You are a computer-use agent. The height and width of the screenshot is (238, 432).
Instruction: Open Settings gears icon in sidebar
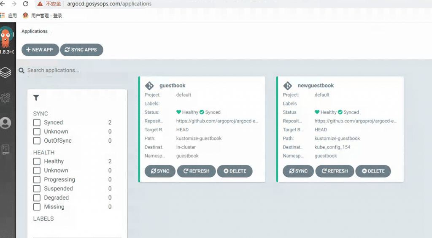click(x=5, y=98)
